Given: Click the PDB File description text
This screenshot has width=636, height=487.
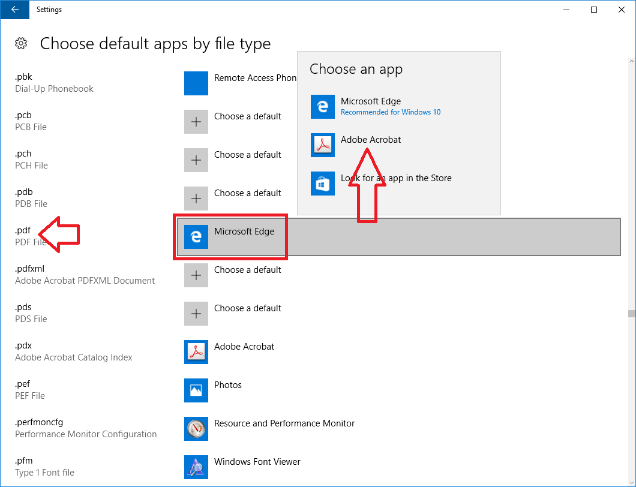Looking at the screenshot, I should [31, 203].
